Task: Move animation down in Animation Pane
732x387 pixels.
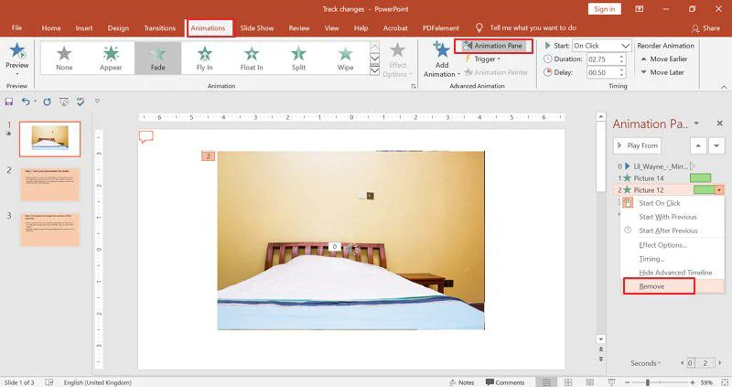Action: 716,145
